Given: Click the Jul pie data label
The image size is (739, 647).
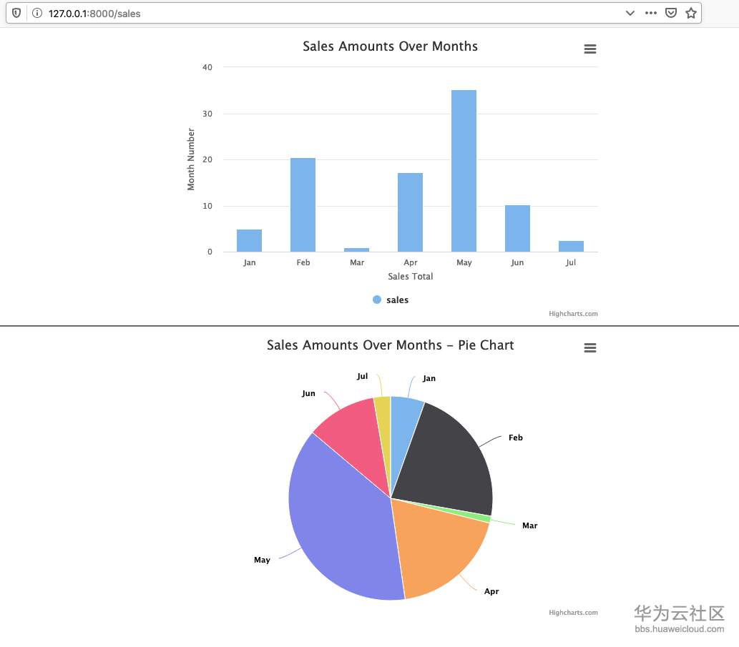Looking at the screenshot, I should point(362,376).
